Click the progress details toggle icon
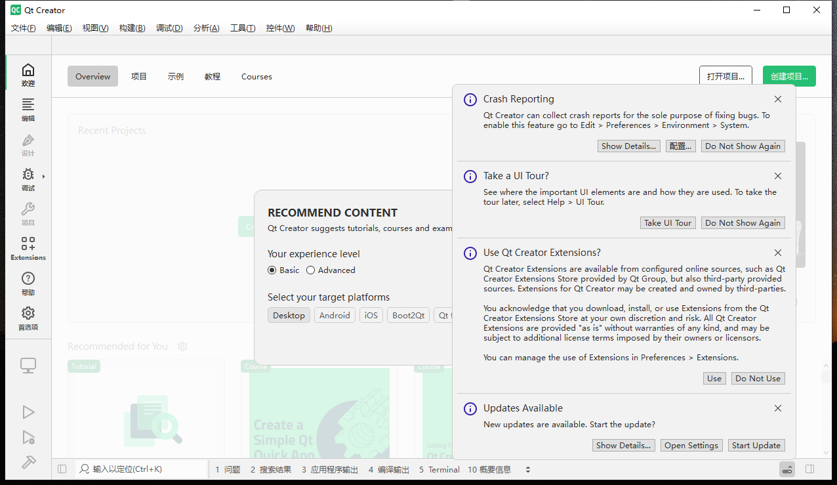Viewport: 837px width, 485px height. [787, 469]
